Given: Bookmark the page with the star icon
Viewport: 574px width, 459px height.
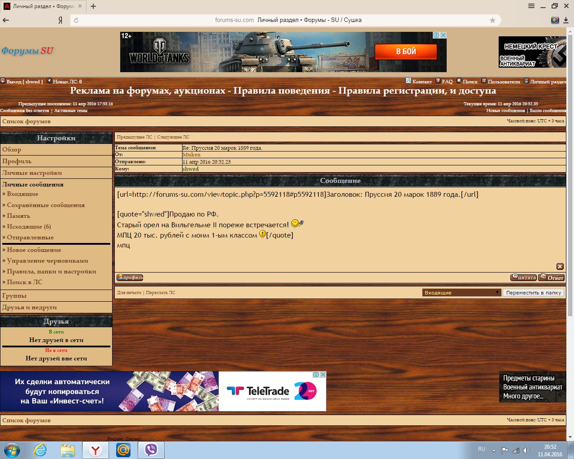Looking at the screenshot, I should click(492, 20).
